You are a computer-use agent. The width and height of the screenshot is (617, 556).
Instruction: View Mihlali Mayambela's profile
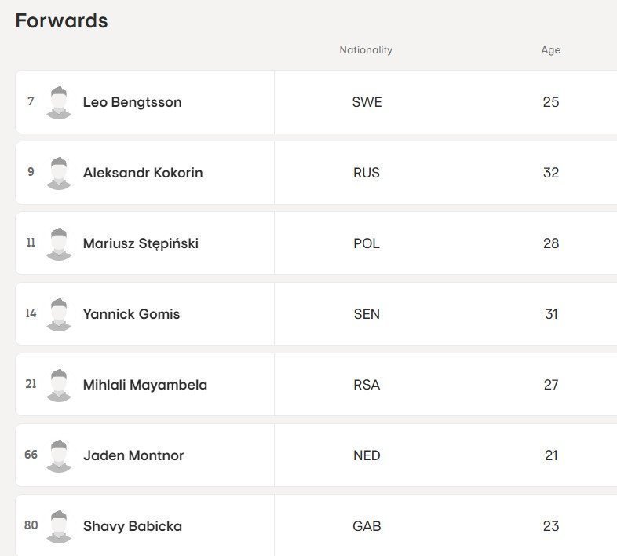[144, 385]
